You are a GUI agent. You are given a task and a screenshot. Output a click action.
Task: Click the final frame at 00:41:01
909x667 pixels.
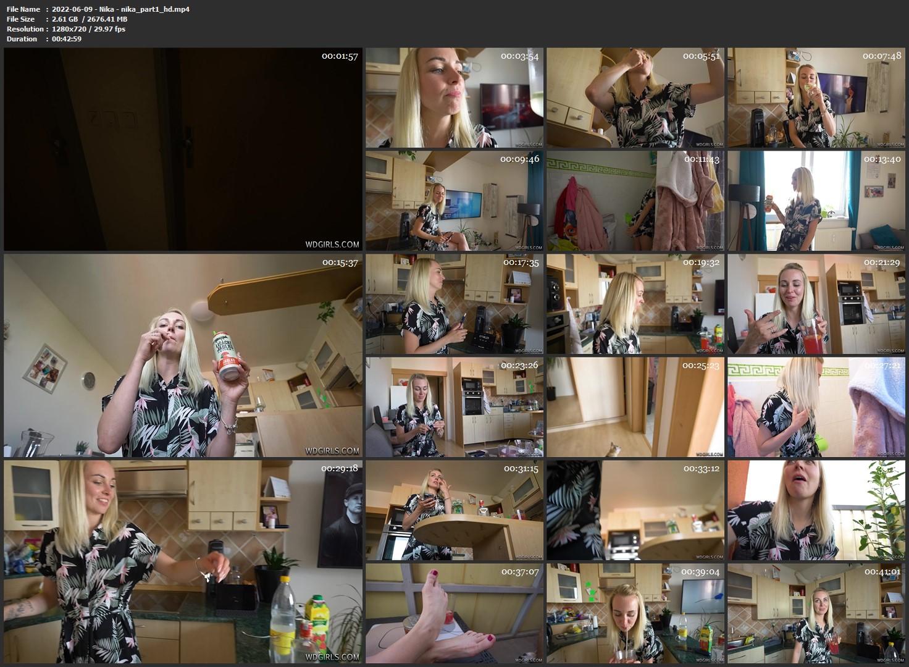tap(816, 613)
